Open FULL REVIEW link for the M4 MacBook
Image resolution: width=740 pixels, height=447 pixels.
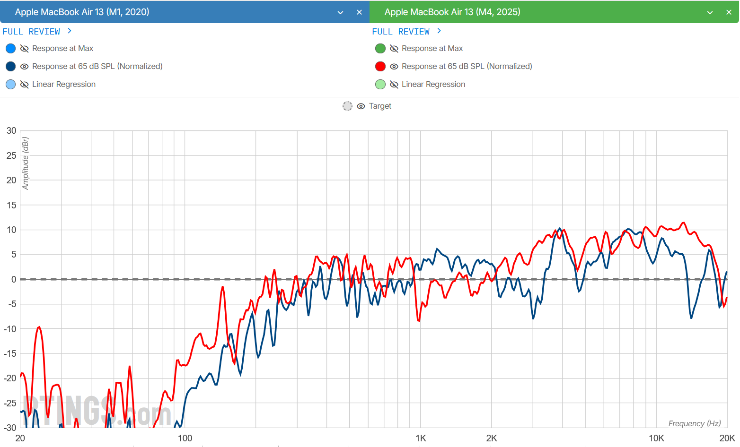(406, 31)
